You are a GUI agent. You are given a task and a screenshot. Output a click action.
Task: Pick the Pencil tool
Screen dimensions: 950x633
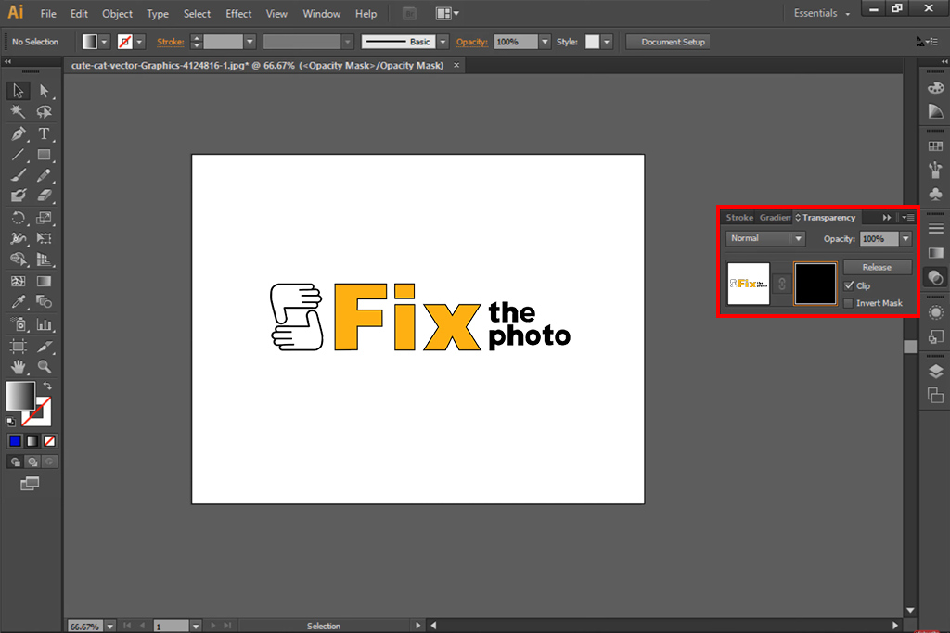tap(44, 175)
